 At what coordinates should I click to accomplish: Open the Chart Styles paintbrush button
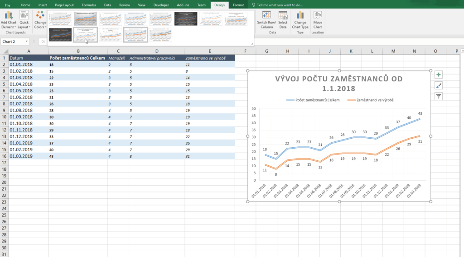point(439,85)
